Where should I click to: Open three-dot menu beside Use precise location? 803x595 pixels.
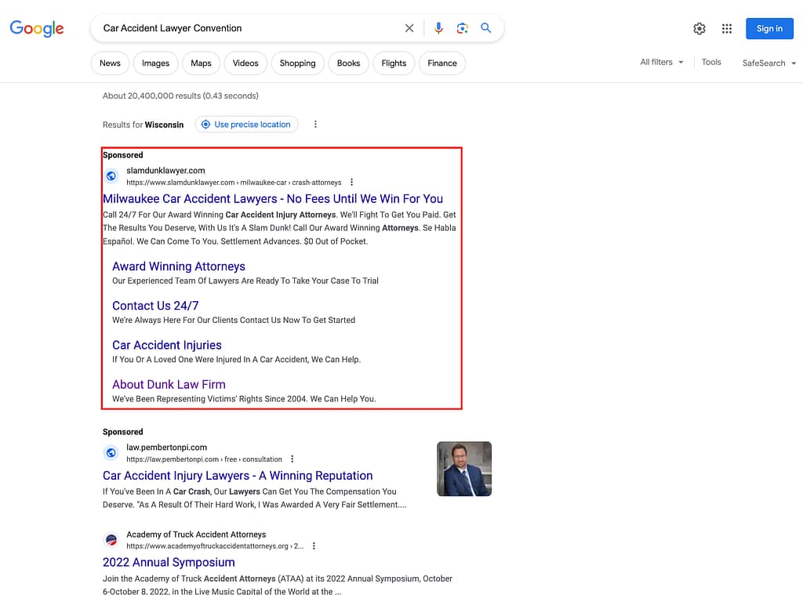pyautogui.click(x=315, y=125)
